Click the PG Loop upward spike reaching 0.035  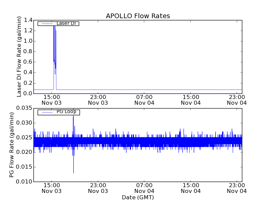pyautogui.click(x=73, y=123)
